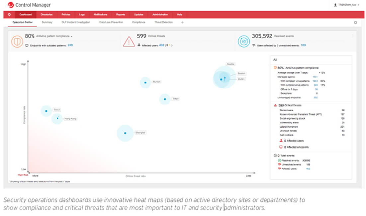Select the Seoul bubble on the heat map

point(46,111)
